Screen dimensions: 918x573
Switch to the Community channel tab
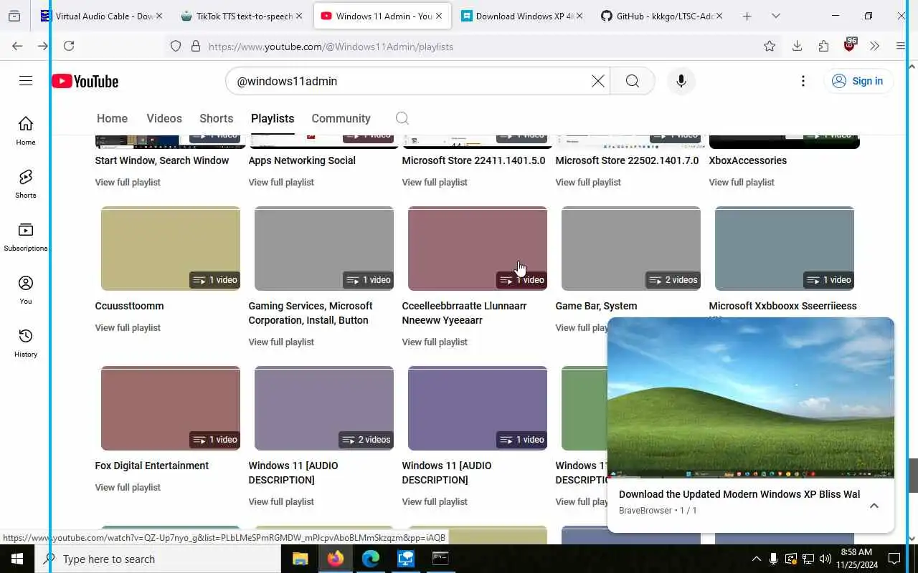pos(341,118)
